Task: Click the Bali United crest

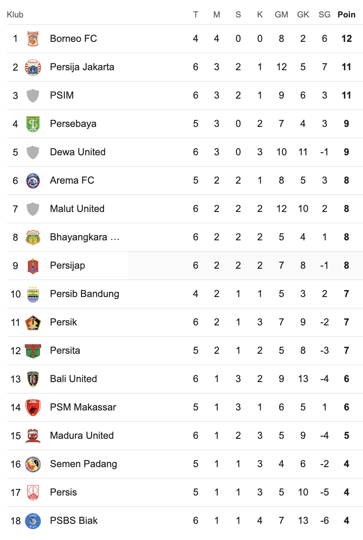Action: pos(33,379)
